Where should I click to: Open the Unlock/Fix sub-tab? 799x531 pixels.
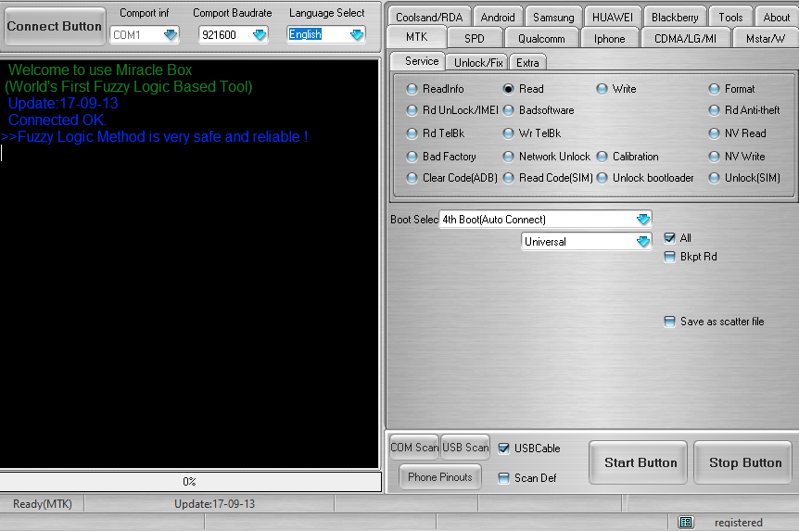tap(478, 62)
